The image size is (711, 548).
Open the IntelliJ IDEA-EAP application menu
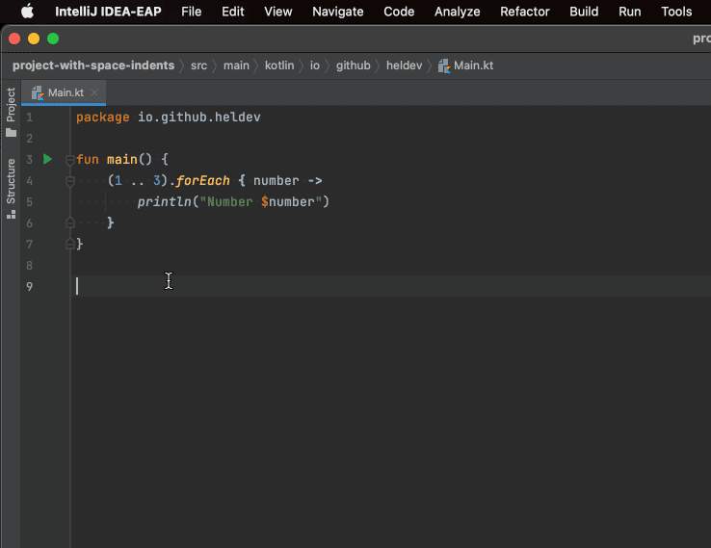[x=108, y=12]
